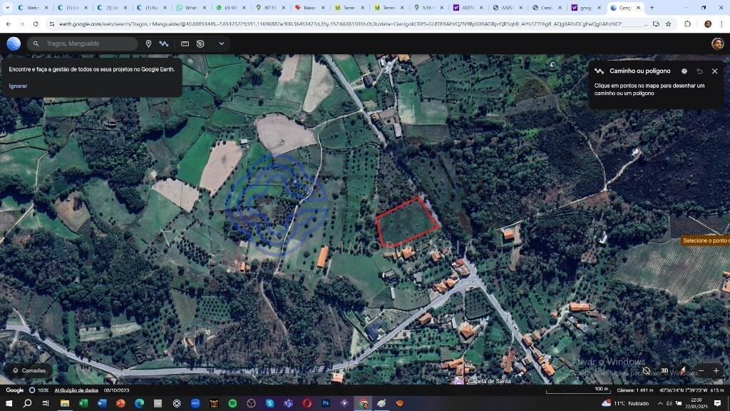Open the ruler measure tool

click(x=185, y=44)
